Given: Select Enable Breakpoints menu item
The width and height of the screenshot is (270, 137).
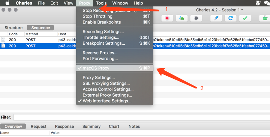Looking at the screenshot, I should pyautogui.click(x=115, y=22).
